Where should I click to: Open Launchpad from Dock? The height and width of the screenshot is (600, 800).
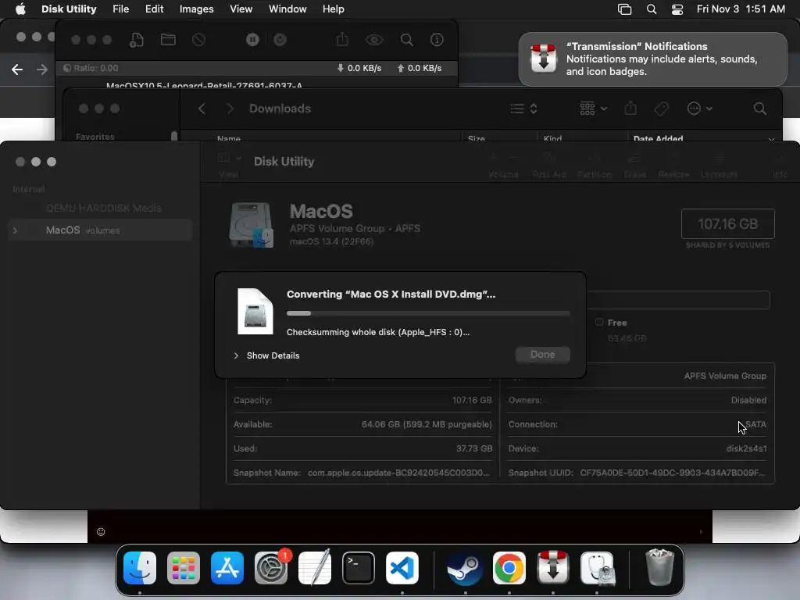pos(183,568)
